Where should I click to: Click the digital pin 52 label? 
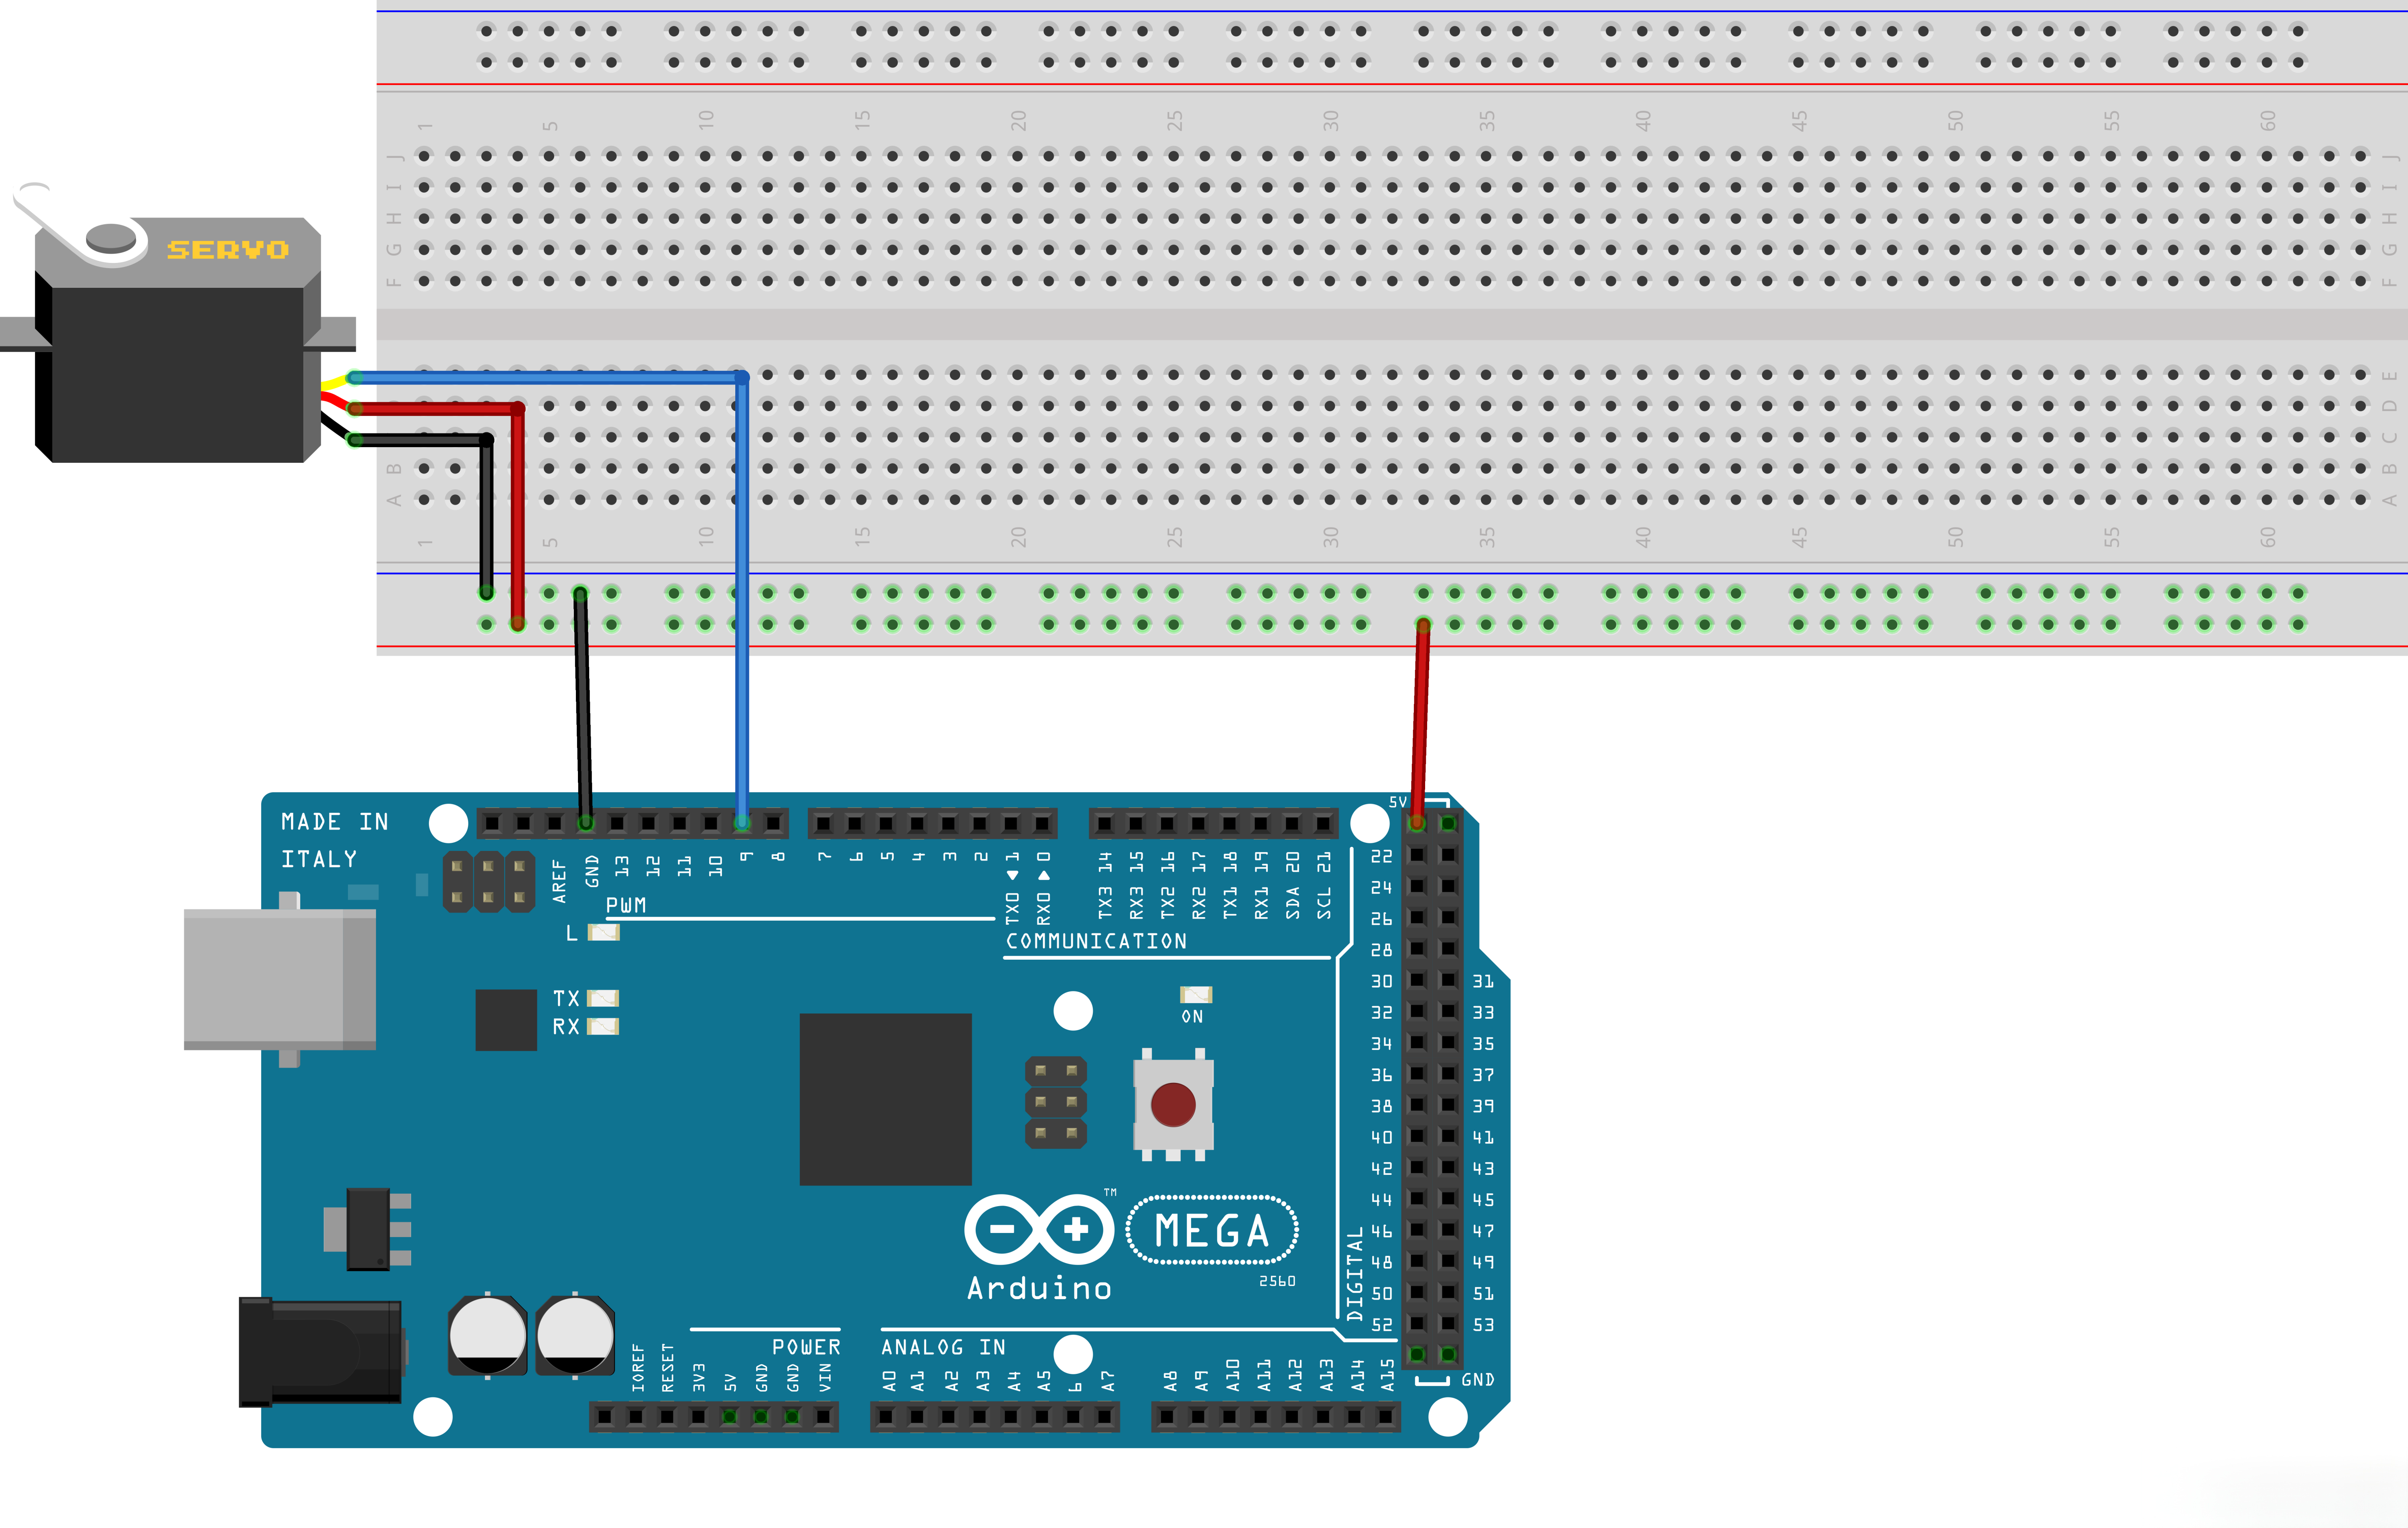[1381, 1324]
